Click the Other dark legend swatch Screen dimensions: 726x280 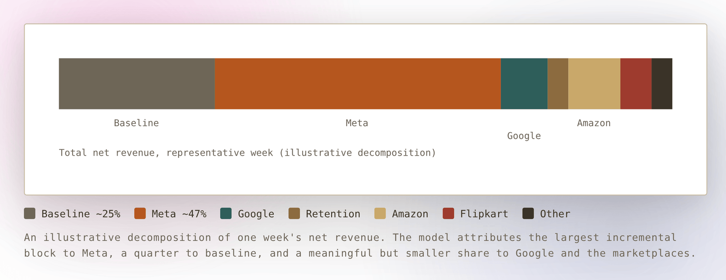click(x=528, y=214)
